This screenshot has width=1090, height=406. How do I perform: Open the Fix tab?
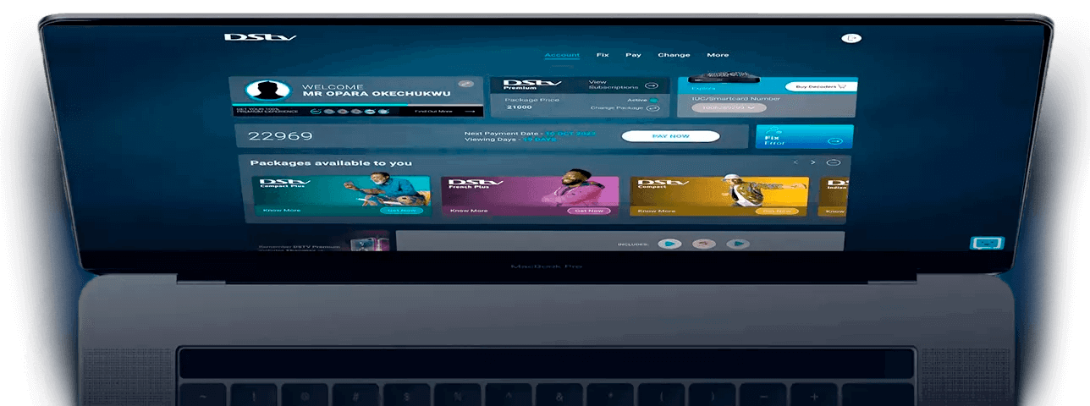point(603,55)
